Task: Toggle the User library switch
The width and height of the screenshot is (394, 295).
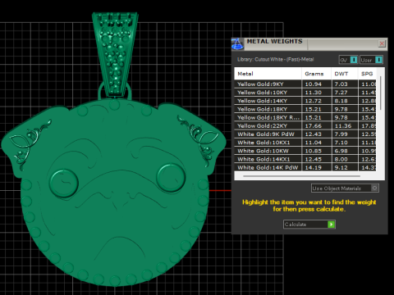Action: (x=371, y=60)
